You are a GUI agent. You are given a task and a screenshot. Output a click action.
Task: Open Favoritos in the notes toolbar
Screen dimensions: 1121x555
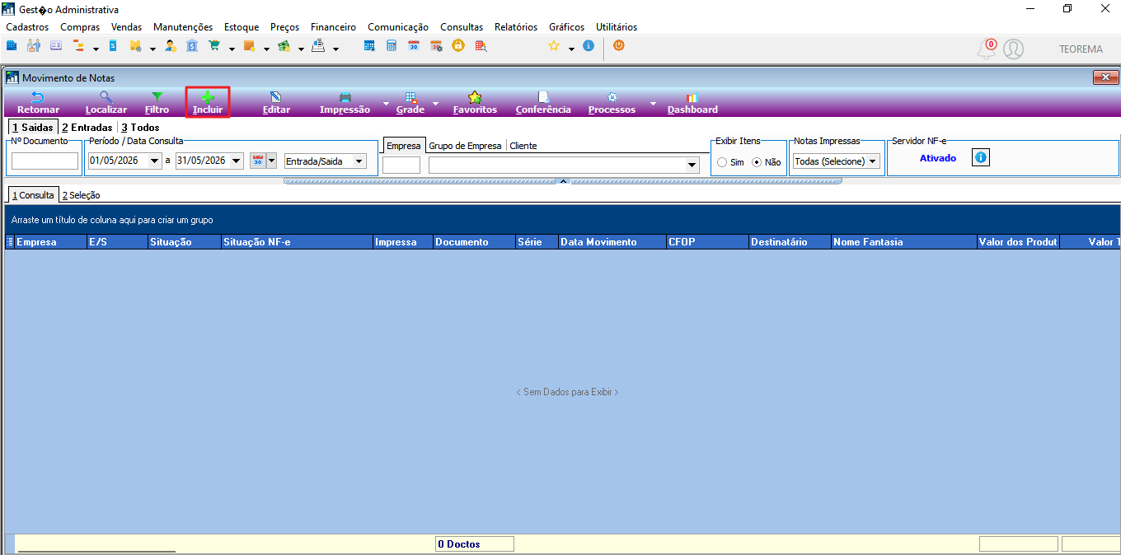pos(475,103)
